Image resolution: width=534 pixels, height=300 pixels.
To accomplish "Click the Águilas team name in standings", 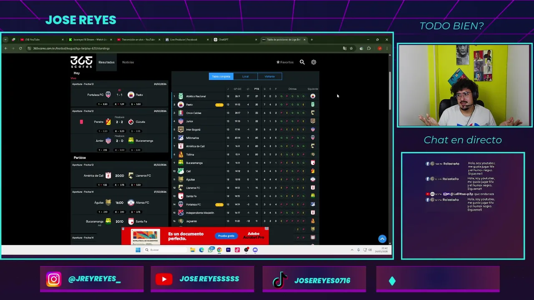I will click(x=190, y=180).
